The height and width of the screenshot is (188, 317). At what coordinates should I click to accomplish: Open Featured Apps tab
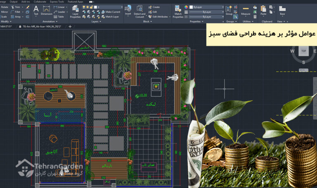tap(76, 2)
